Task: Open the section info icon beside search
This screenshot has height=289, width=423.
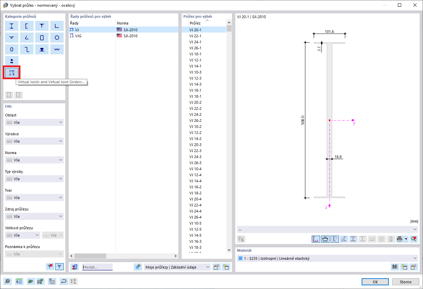Action: [75, 267]
